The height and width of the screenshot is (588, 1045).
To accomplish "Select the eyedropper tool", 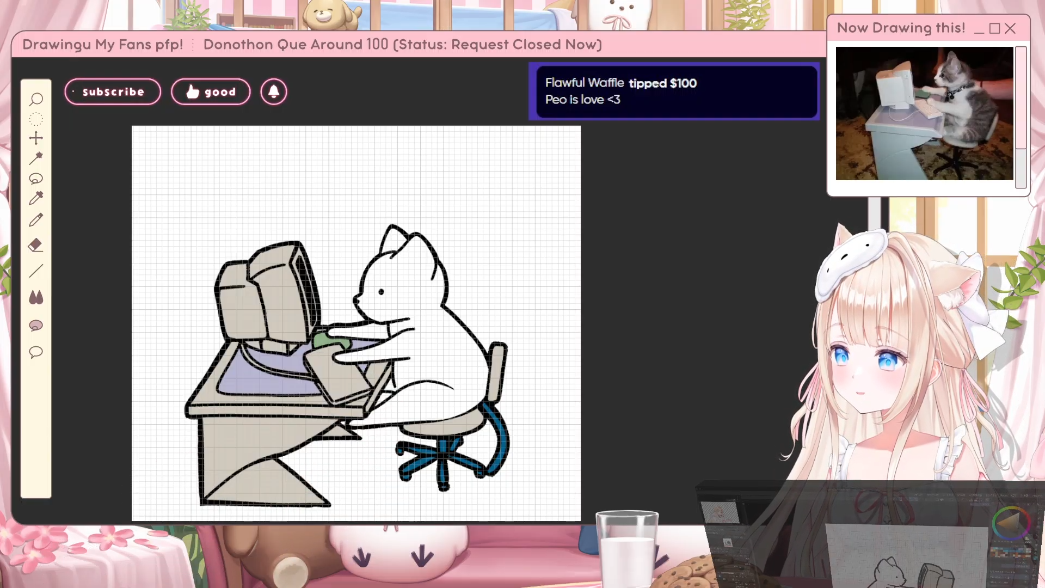I will pyautogui.click(x=36, y=198).
